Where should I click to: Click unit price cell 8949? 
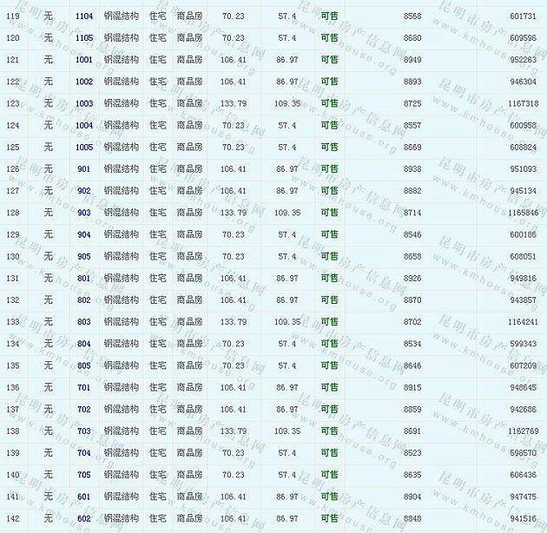[412, 60]
